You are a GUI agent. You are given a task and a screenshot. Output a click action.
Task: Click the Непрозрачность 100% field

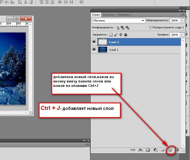coord(175,20)
